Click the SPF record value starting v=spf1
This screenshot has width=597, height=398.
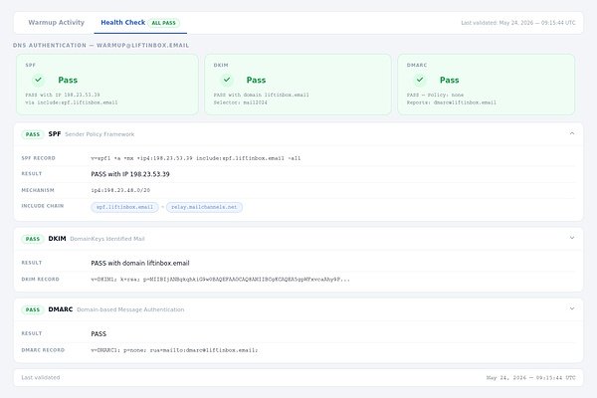pos(196,158)
